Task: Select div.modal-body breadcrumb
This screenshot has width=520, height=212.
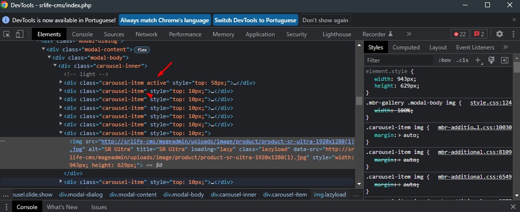Action: point(183,195)
